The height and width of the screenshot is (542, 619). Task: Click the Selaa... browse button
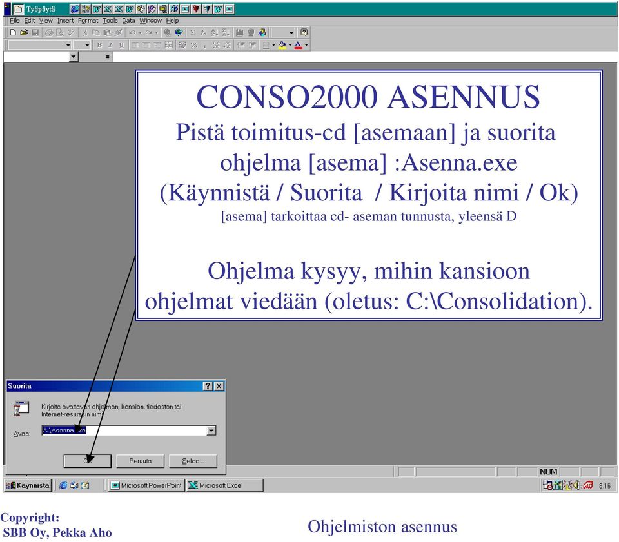tap(193, 461)
